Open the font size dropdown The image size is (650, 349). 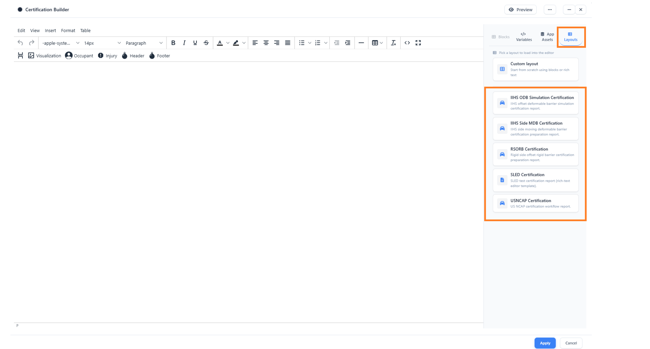[x=103, y=43]
